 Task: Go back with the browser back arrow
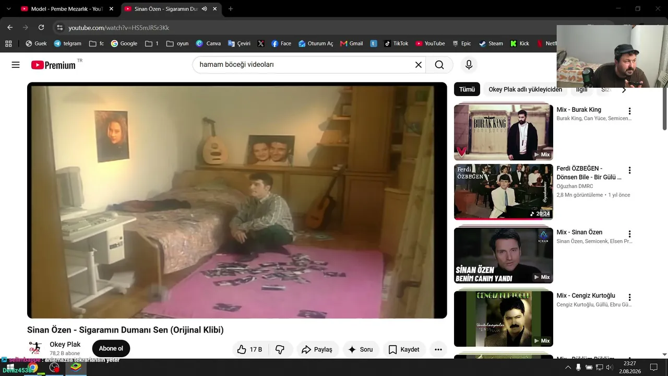pyautogui.click(x=10, y=27)
